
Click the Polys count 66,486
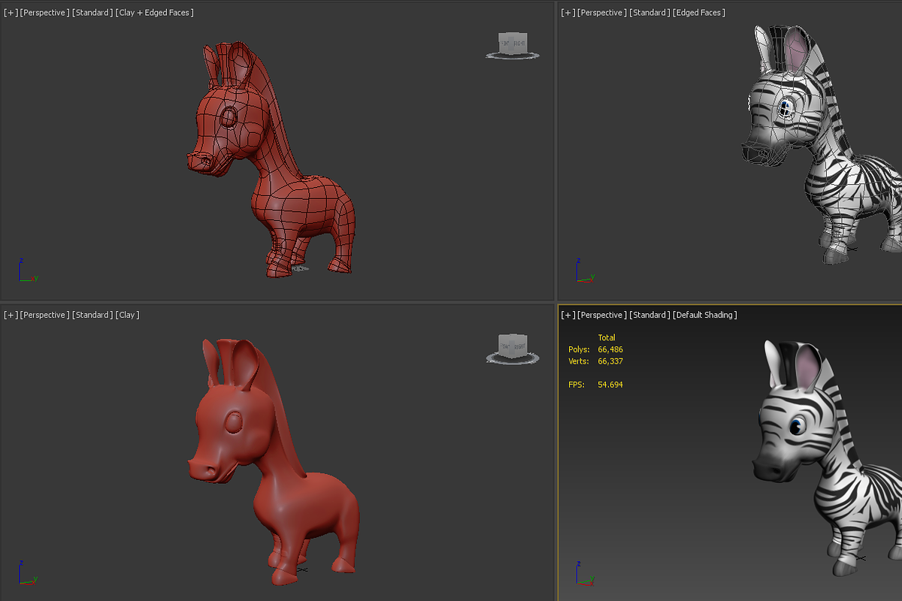coord(610,349)
